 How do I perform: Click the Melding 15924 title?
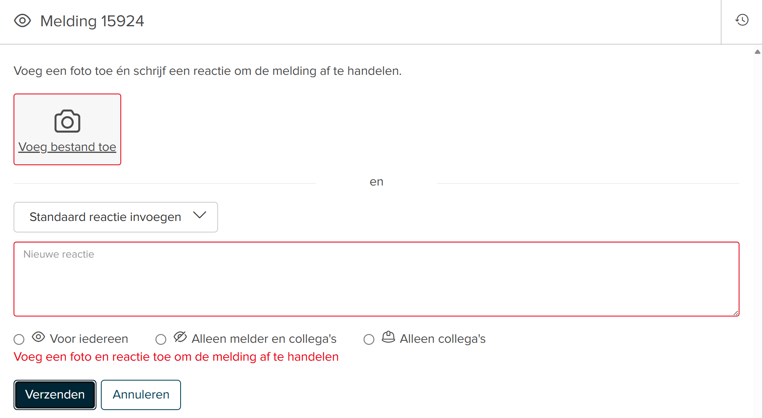[92, 21]
